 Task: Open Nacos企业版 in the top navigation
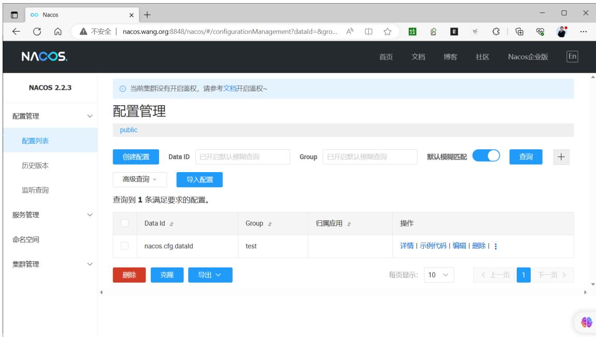528,57
